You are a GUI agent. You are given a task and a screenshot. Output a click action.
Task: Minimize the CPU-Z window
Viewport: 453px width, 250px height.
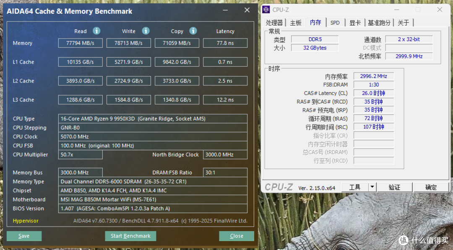397,10
